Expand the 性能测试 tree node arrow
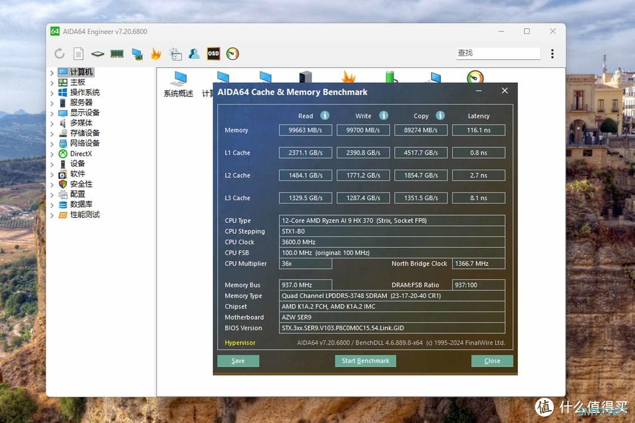This screenshot has width=635, height=423. (x=52, y=216)
